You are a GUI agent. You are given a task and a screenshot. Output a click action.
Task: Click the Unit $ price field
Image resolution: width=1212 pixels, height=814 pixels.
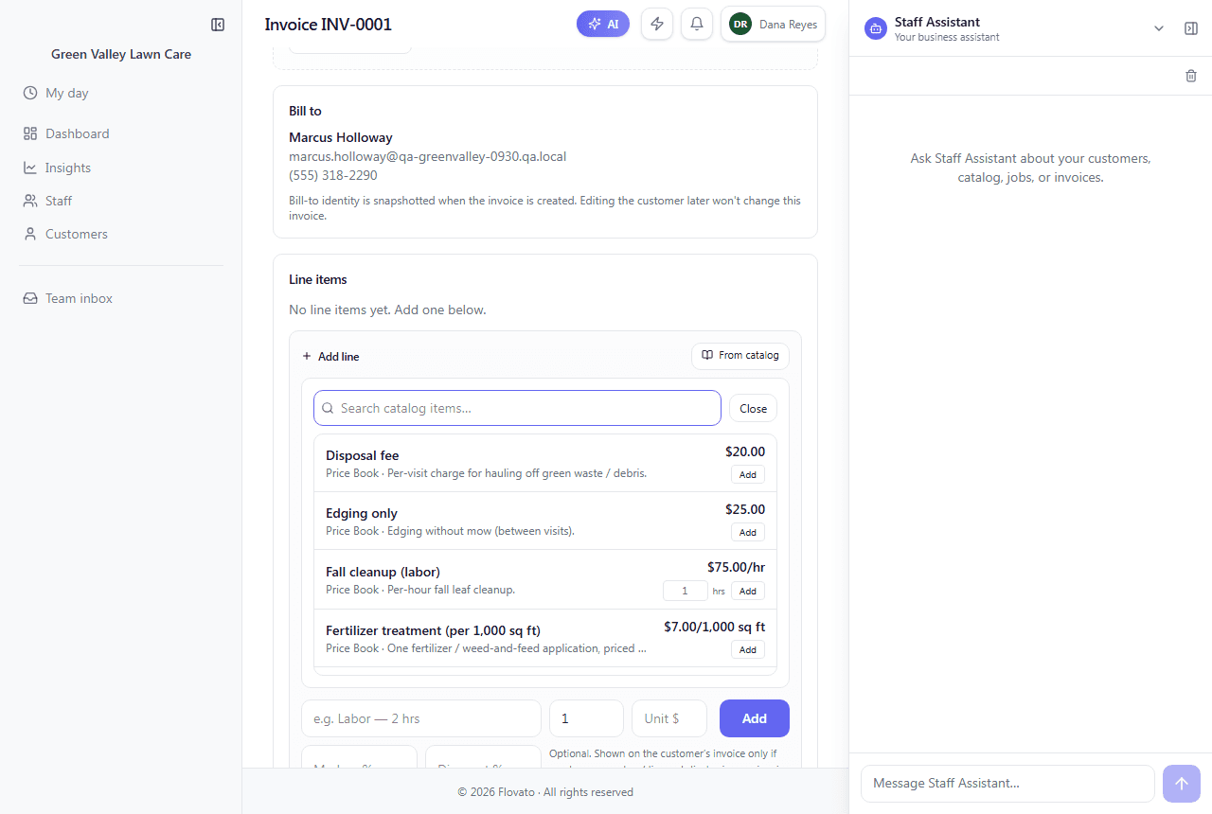[x=669, y=718]
